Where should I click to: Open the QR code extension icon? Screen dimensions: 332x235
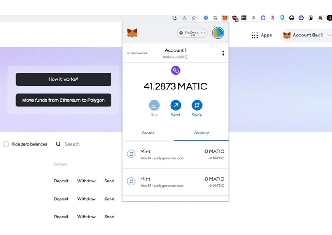[x=215, y=18]
